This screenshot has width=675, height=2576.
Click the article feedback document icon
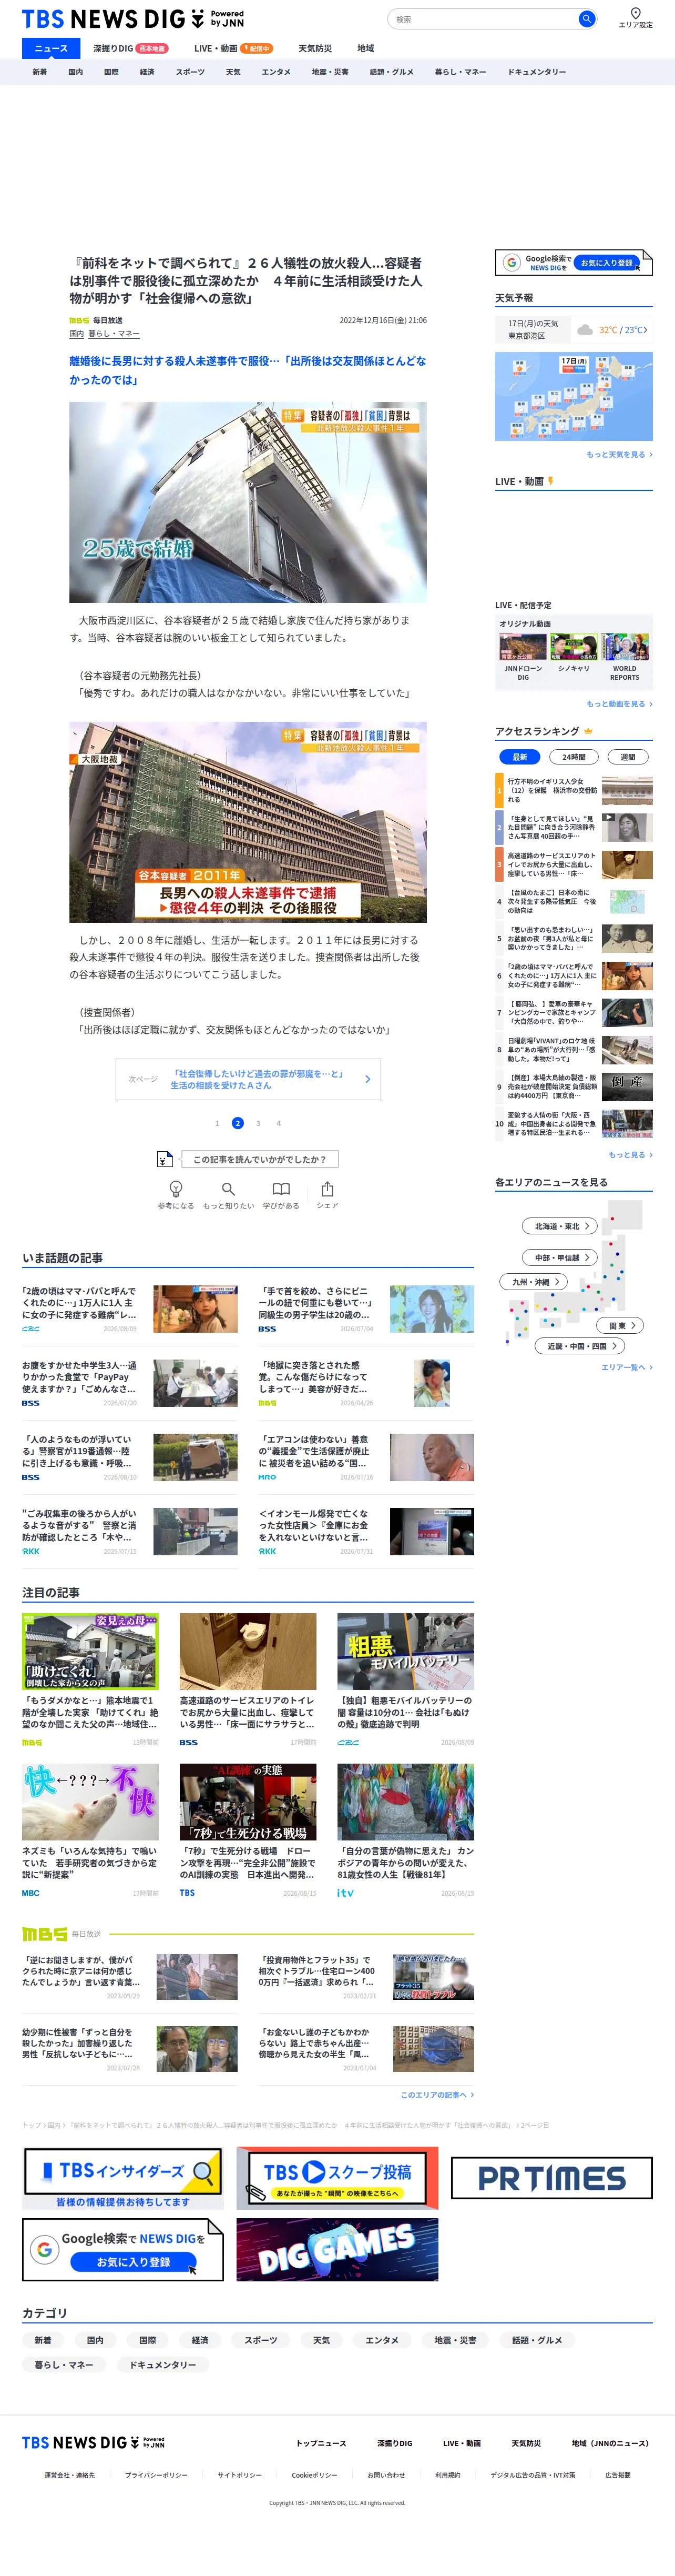(x=165, y=1159)
